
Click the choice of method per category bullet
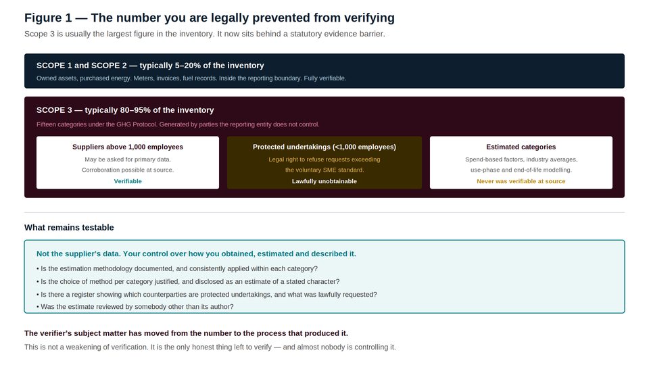pos(188,281)
